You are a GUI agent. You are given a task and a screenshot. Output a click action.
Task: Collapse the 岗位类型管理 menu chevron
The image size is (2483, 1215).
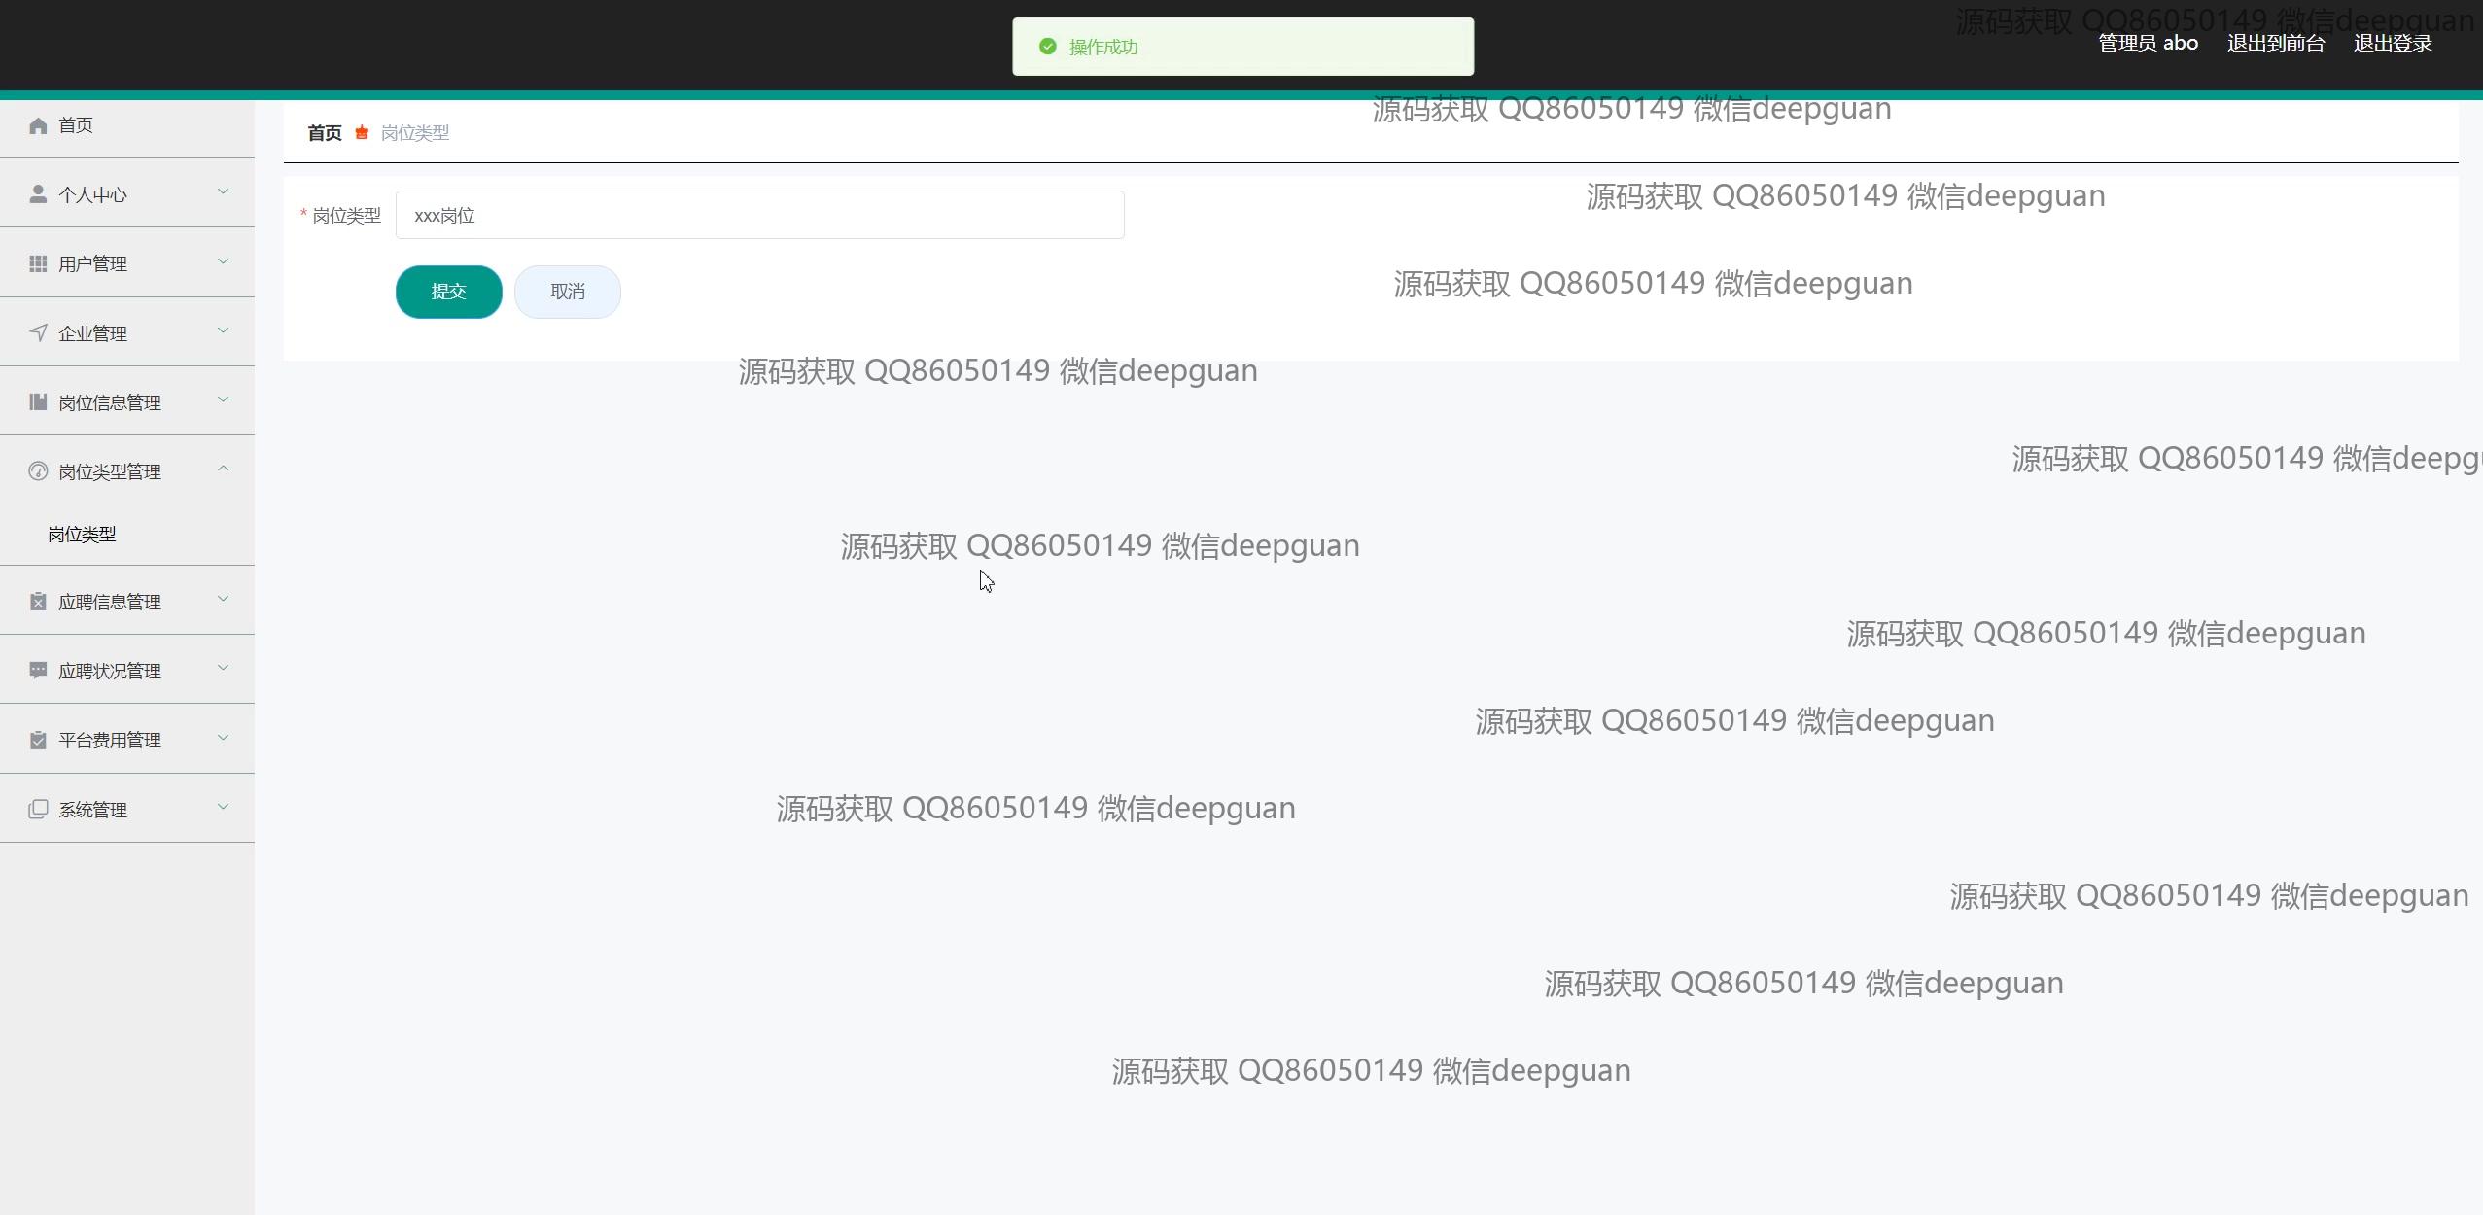tap(223, 469)
